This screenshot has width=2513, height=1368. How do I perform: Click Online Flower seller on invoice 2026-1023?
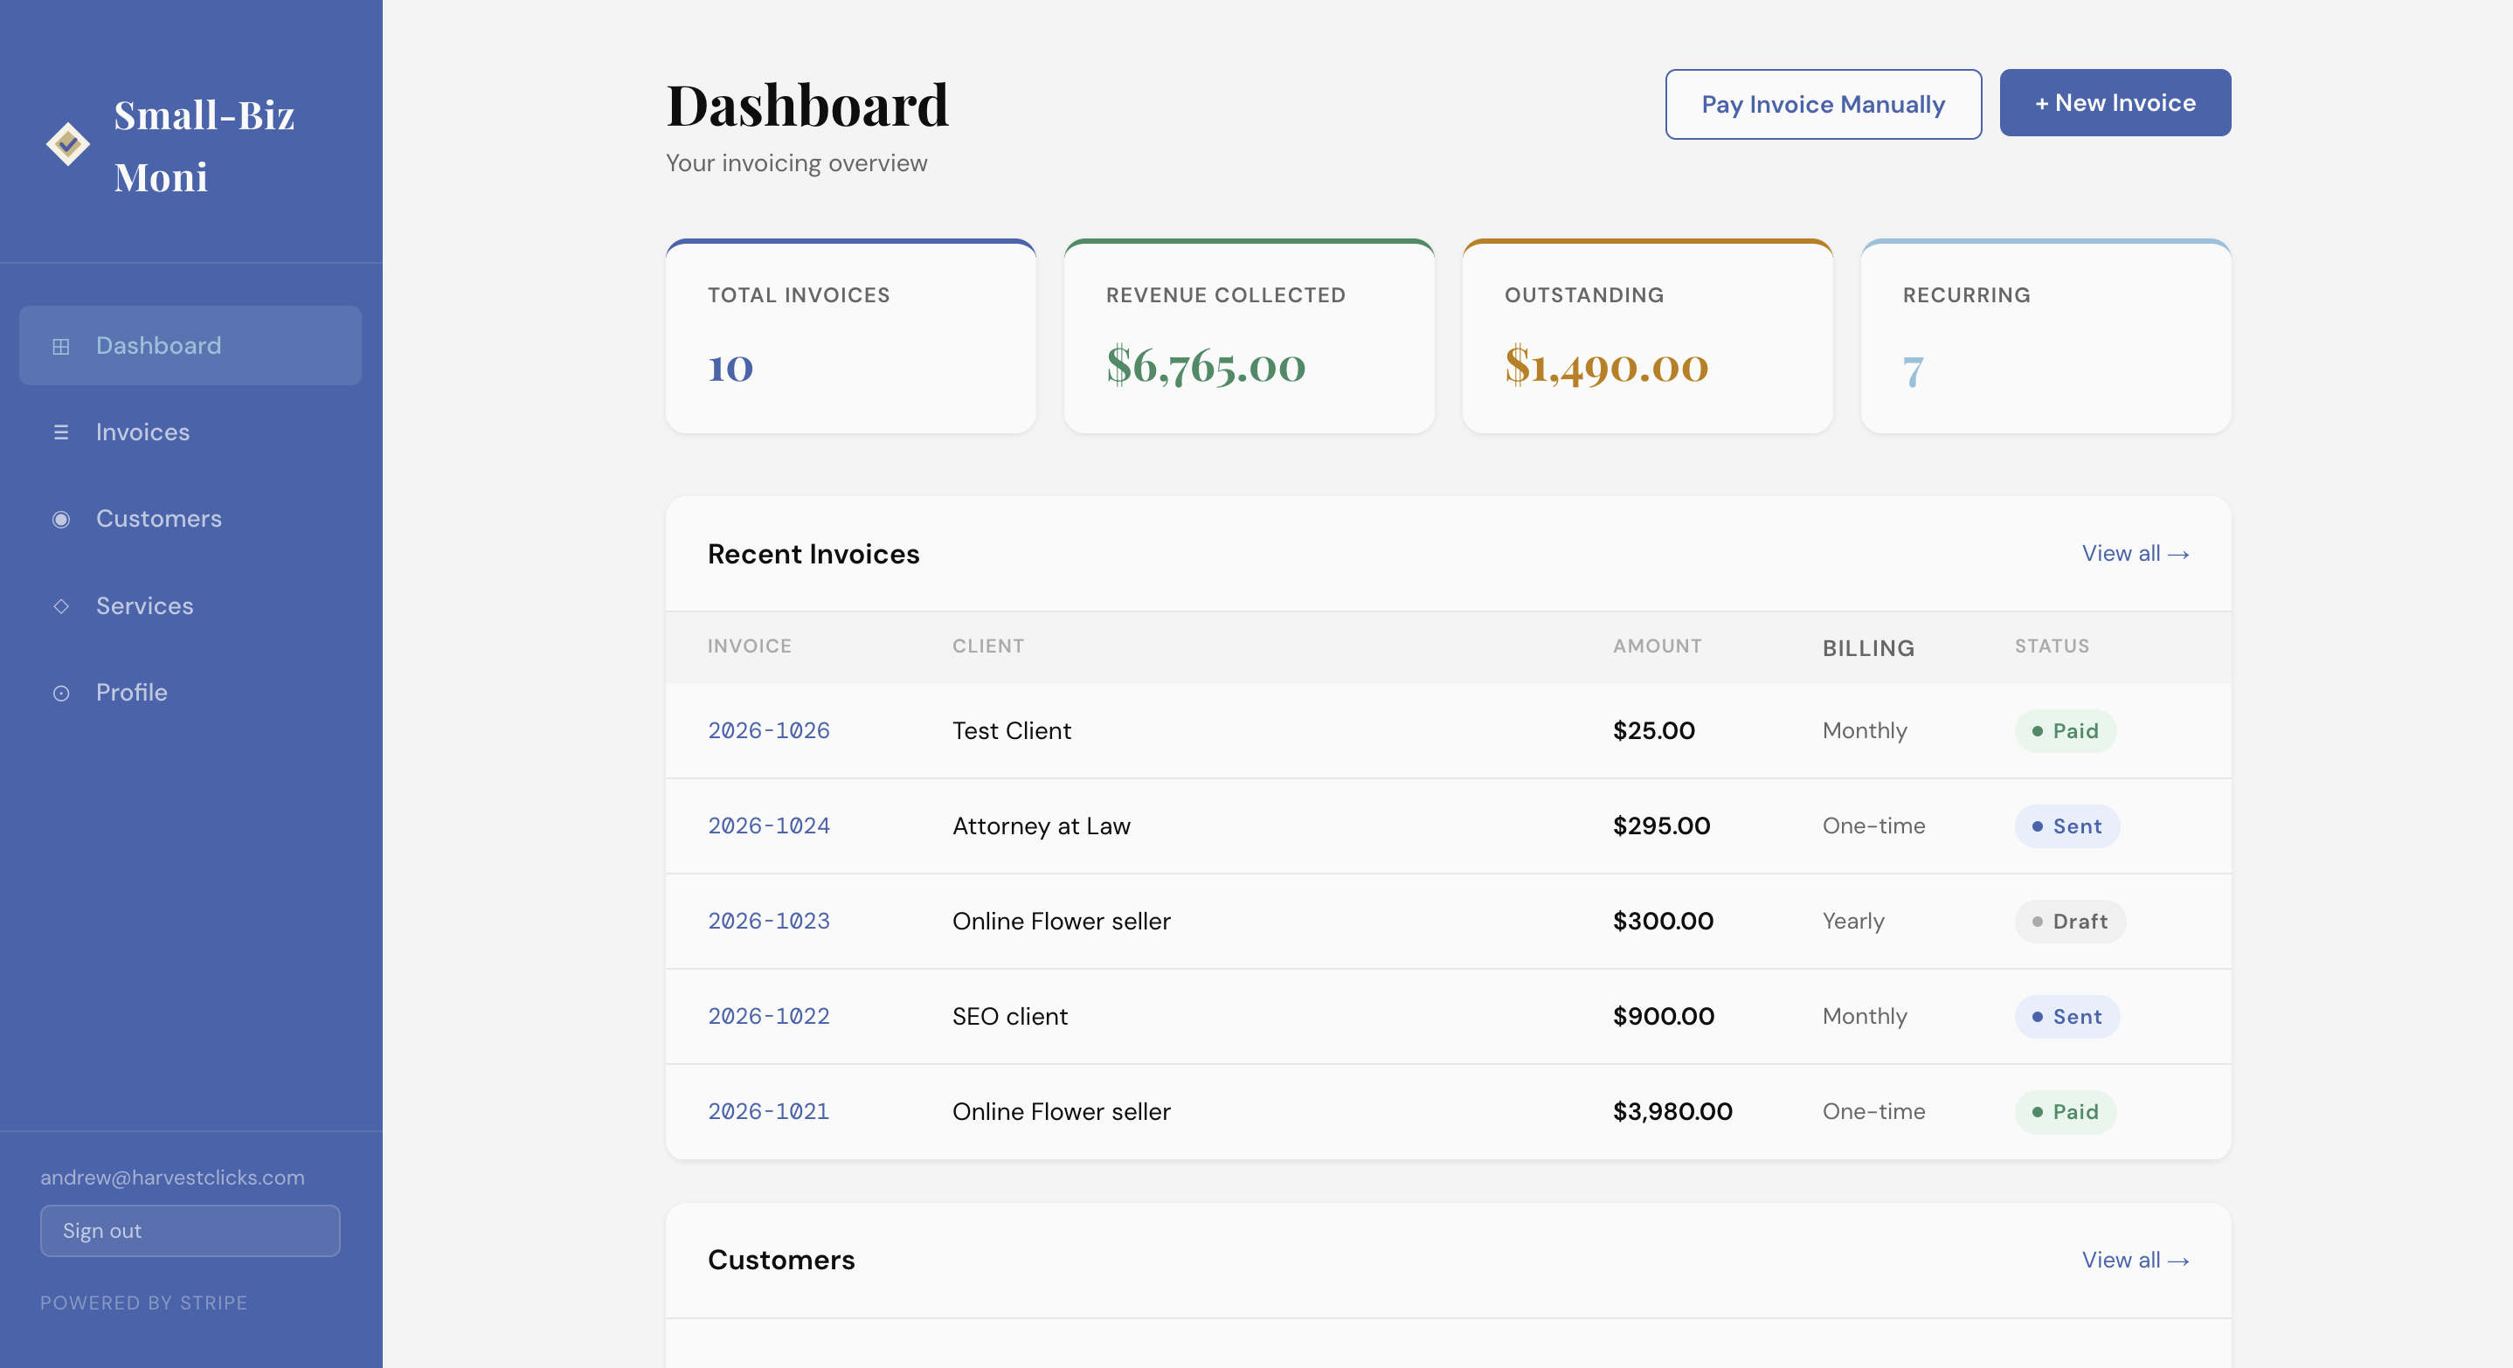pos(1062,921)
